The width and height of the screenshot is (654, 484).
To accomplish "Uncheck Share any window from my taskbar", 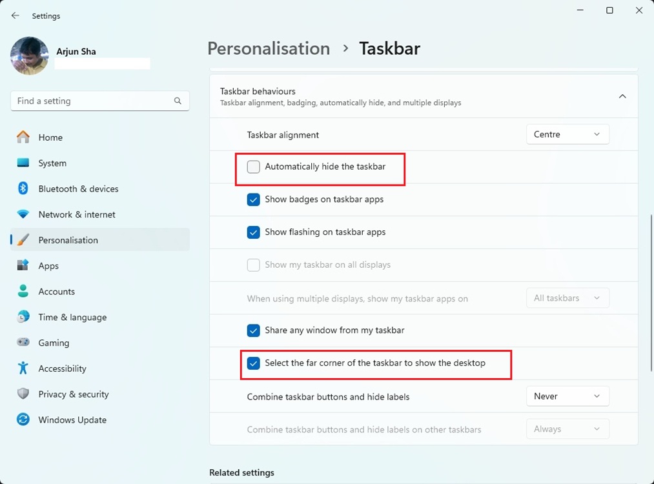I will 253,330.
